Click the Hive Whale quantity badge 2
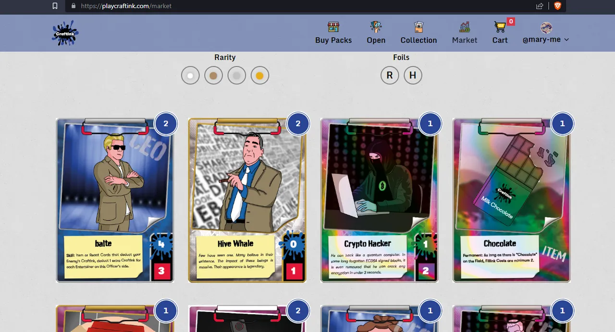The image size is (615, 332). 298,124
